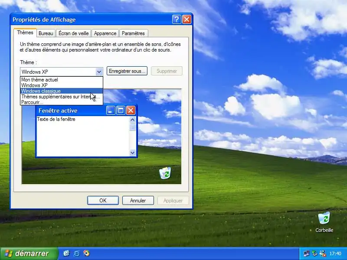Confirm with the OK button
This screenshot has width=347, height=260.
point(103,201)
